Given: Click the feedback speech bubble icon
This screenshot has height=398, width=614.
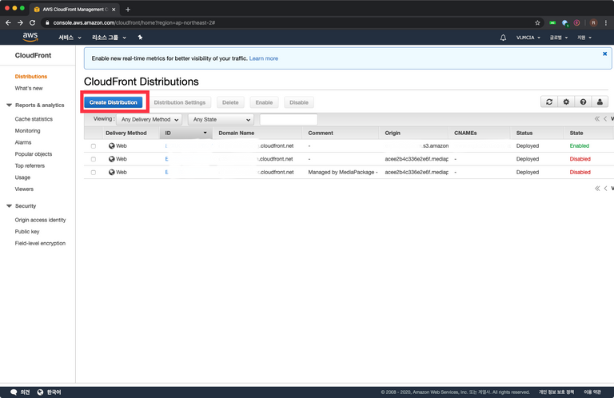Looking at the screenshot, I should pos(14,392).
